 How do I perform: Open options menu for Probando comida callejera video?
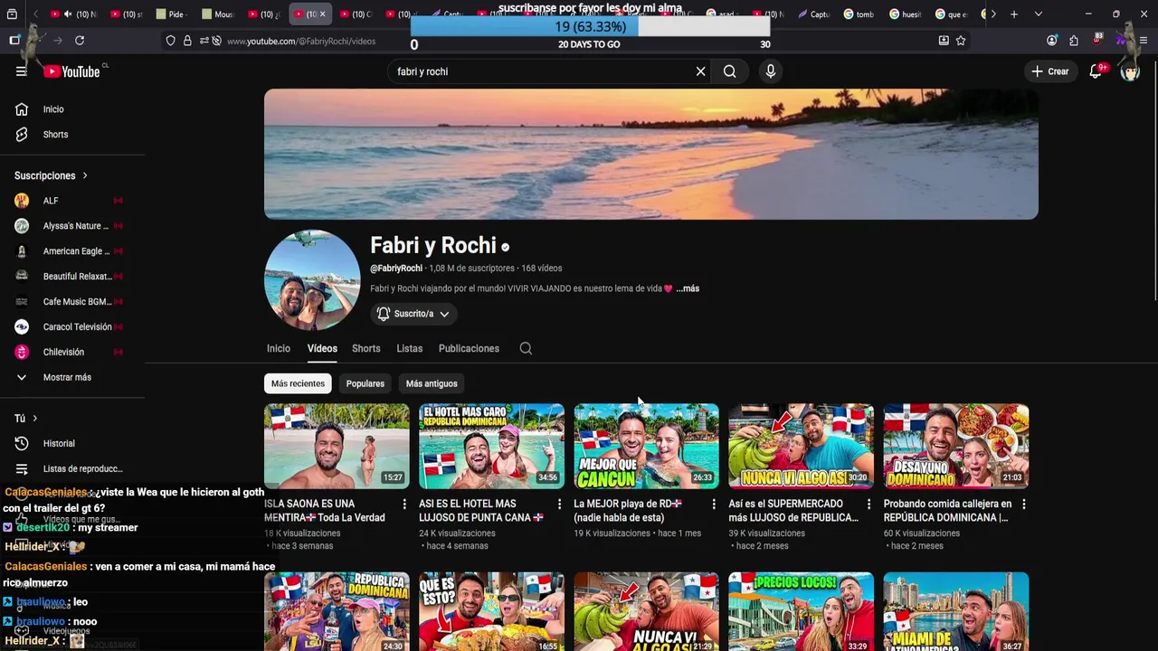(1023, 505)
